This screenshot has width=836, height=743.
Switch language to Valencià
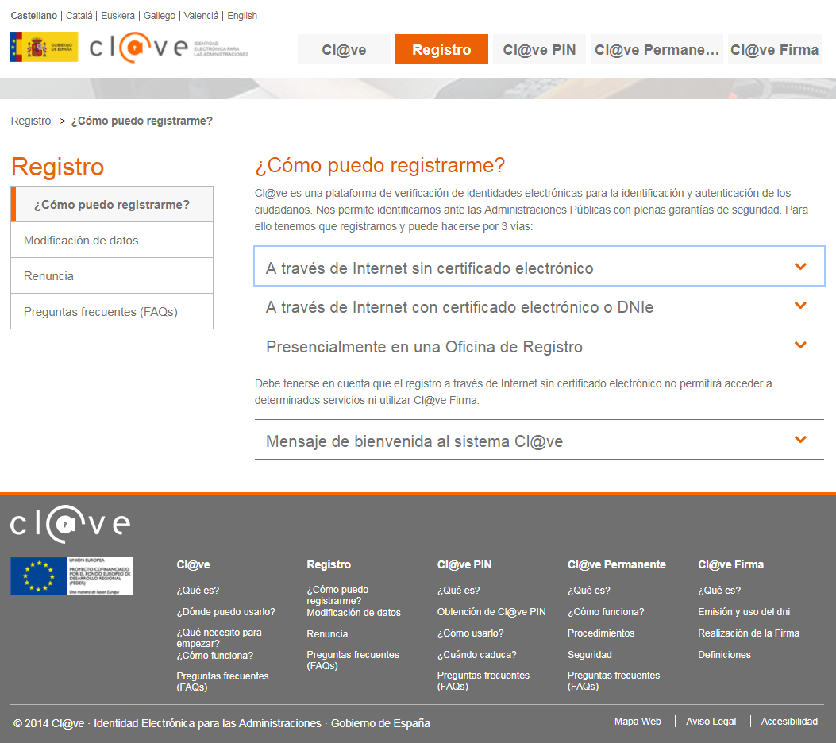(x=201, y=16)
